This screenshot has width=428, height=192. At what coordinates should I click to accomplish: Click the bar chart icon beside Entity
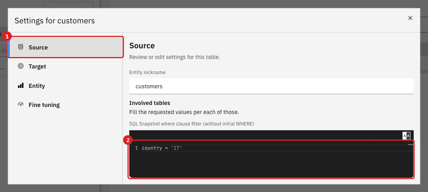point(21,86)
